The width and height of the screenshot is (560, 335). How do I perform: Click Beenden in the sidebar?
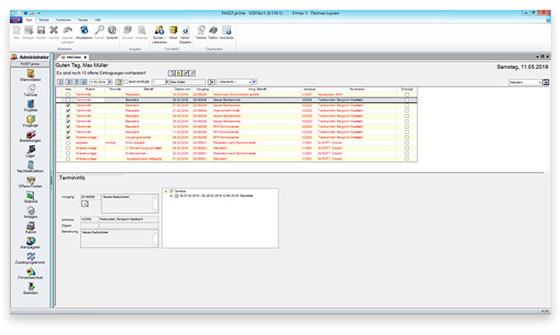[x=30, y=289]
